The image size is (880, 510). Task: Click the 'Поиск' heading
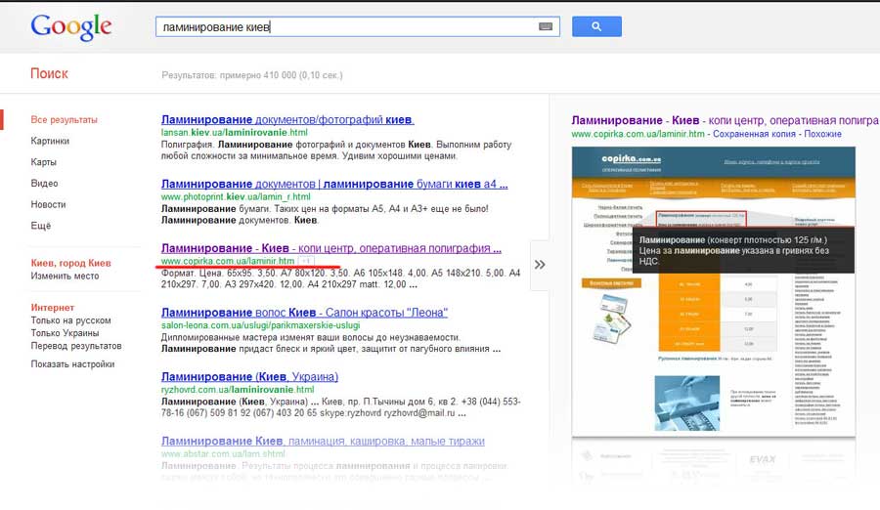50,73
